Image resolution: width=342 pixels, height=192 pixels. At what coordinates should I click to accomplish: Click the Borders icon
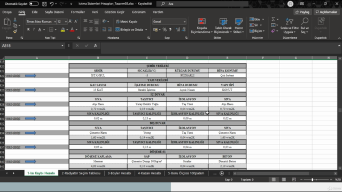[51, 29]
